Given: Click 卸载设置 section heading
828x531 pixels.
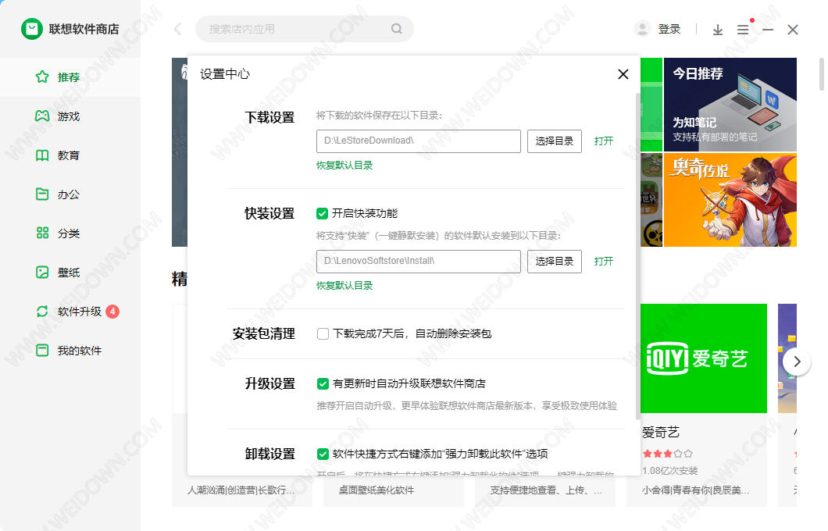Looking at the screenshot, I should pyautogui.click(x=269, y=454).
